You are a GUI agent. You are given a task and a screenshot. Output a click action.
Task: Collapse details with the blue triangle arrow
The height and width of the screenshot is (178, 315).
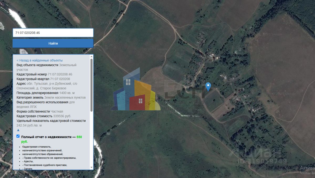pyautogui.click(x=18, y=130)
